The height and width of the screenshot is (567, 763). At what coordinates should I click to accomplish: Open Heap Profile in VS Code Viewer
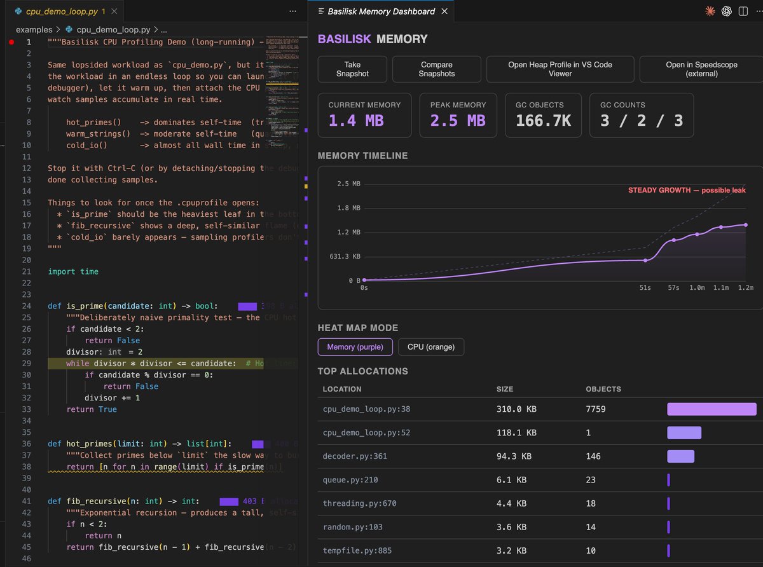560,69
